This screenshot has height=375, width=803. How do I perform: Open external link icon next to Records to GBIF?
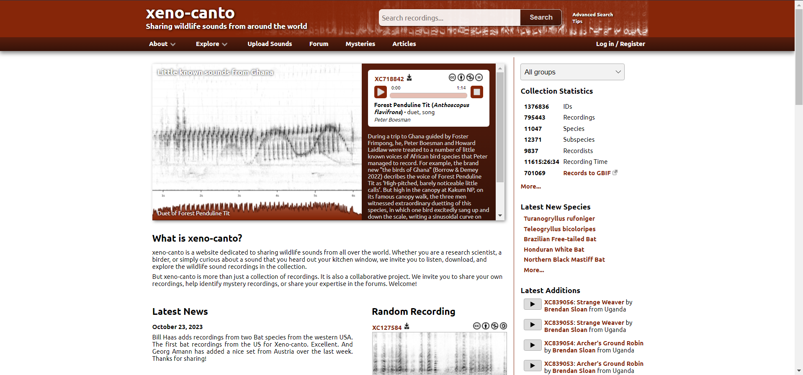(615, 173)
